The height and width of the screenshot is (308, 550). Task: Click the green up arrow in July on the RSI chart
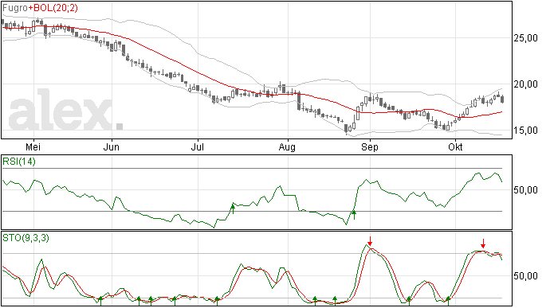click(x=233, y=209)
